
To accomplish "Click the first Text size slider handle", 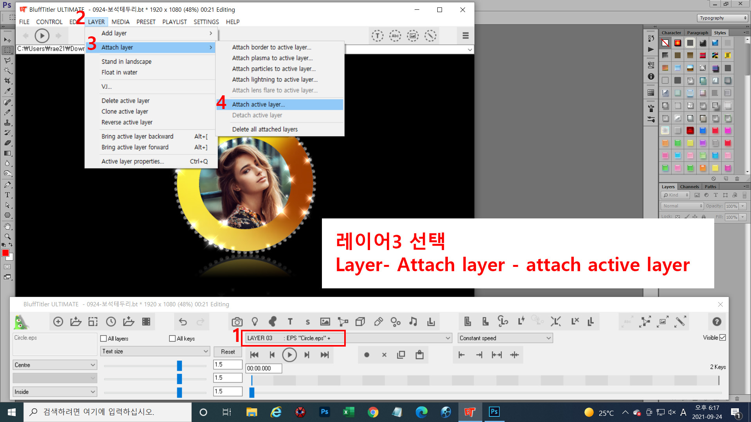I will pos(179,365).
